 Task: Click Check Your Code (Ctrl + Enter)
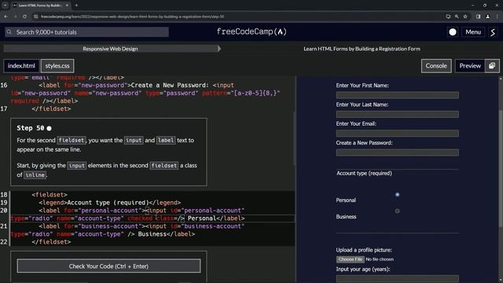(x=108, y=266)
